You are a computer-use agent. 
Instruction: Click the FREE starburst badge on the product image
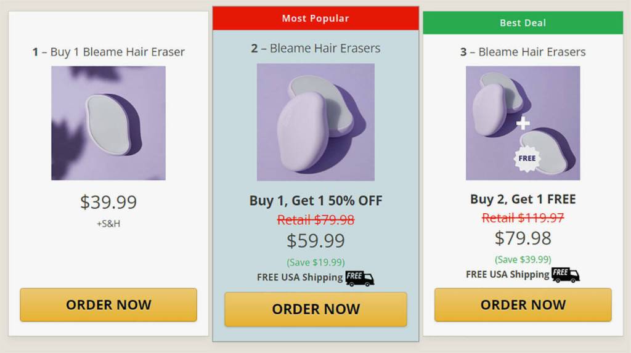click(527, 158)
